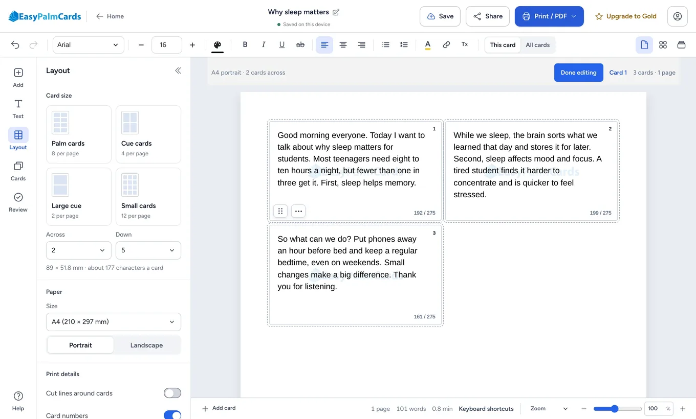Click the Save button
This screenshot has width=696, height=419.
pyautogui.click(x=440, y=16)
